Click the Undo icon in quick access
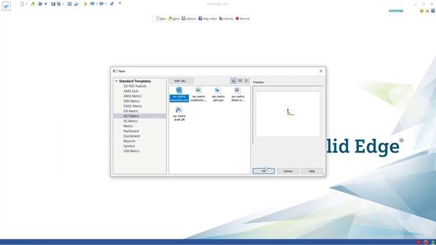 93,4
